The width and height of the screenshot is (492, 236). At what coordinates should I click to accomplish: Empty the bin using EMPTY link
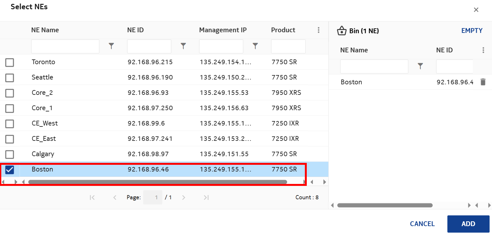(x=472, y=31)
